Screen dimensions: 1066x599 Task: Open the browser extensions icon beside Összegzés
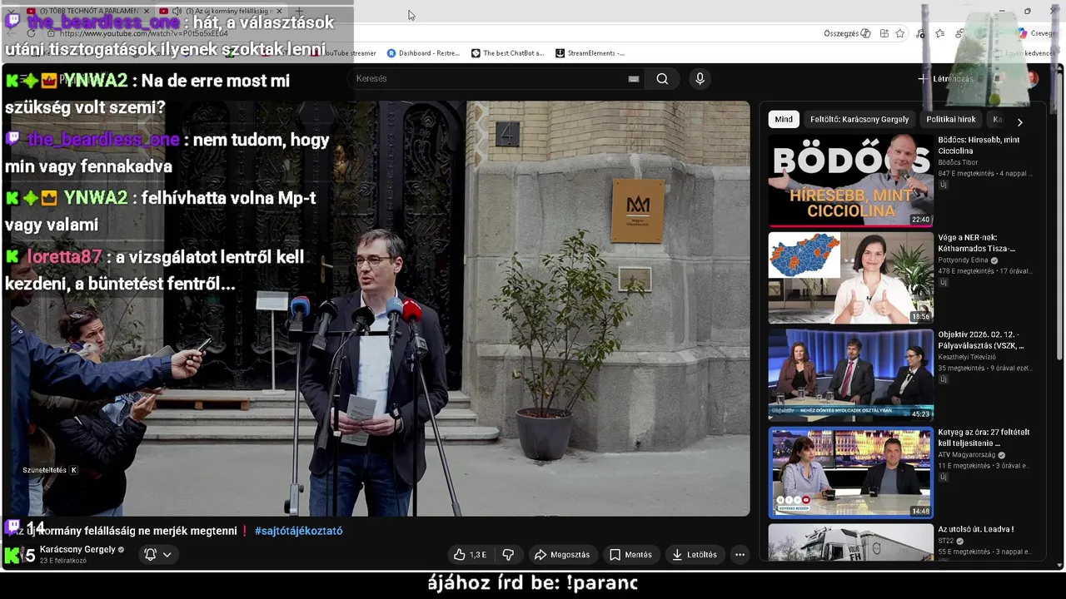(884, 33)
